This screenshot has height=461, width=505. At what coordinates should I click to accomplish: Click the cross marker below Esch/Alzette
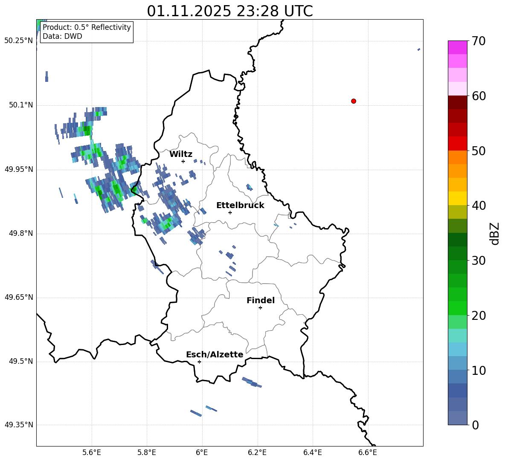pos(199,362)
